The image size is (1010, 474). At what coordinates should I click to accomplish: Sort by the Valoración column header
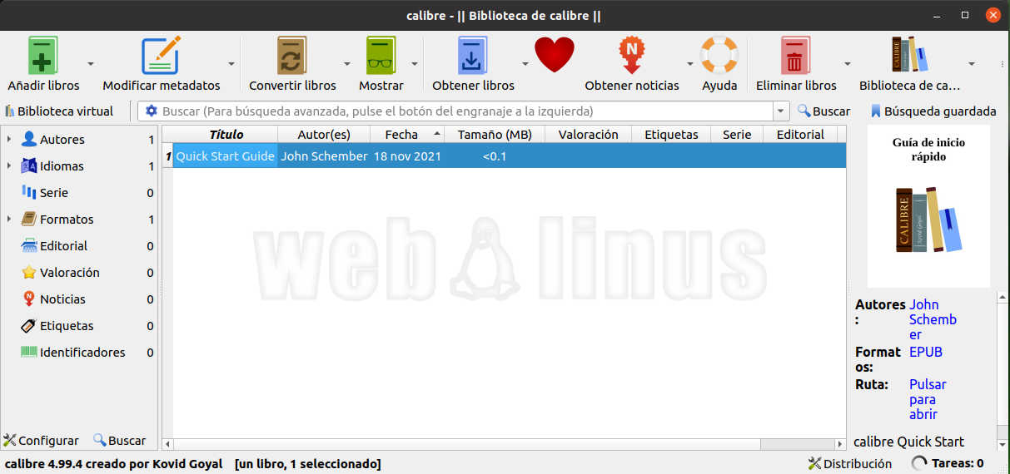click(588, 134)
